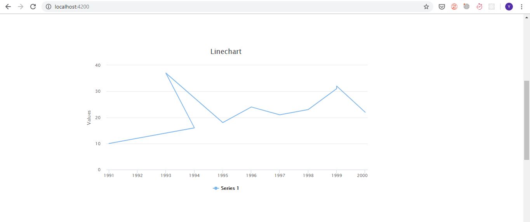Click the line low point at 1995
This screenshot has height=222, width=530.
pos(223,123)
